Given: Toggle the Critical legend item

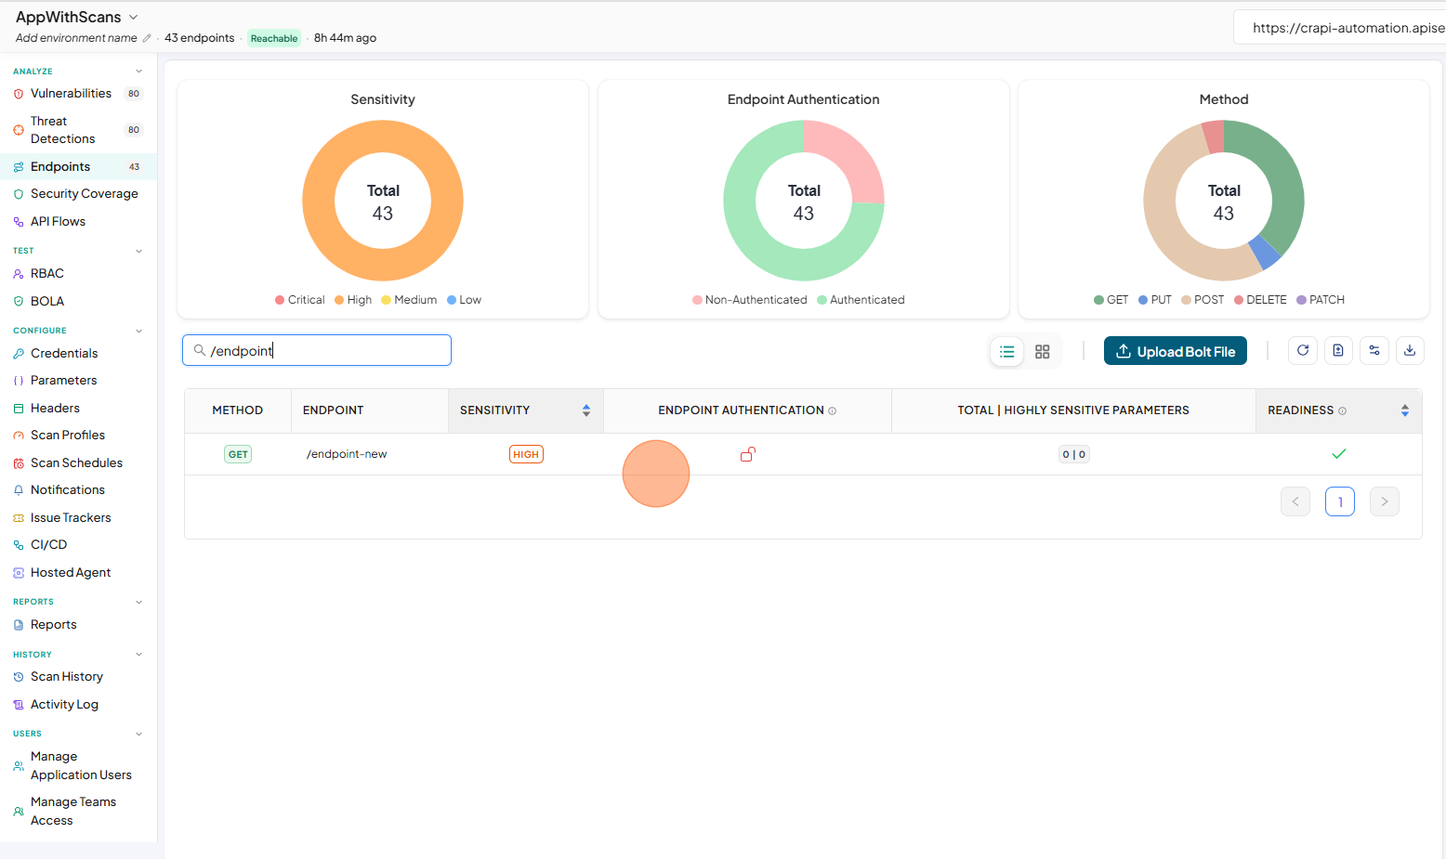Looking at the screenshot, I should pos(300,300).
